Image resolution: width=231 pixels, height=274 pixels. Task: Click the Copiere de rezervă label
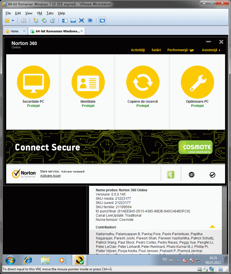(x=143, y=101)
